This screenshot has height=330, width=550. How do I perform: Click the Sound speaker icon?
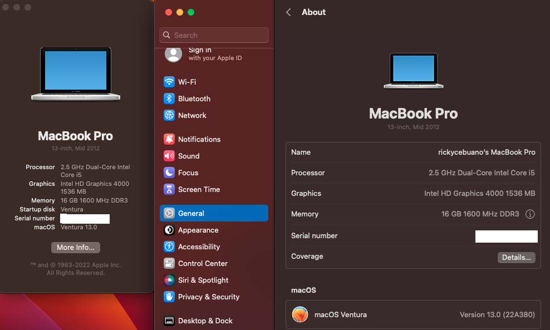[169, 156]
